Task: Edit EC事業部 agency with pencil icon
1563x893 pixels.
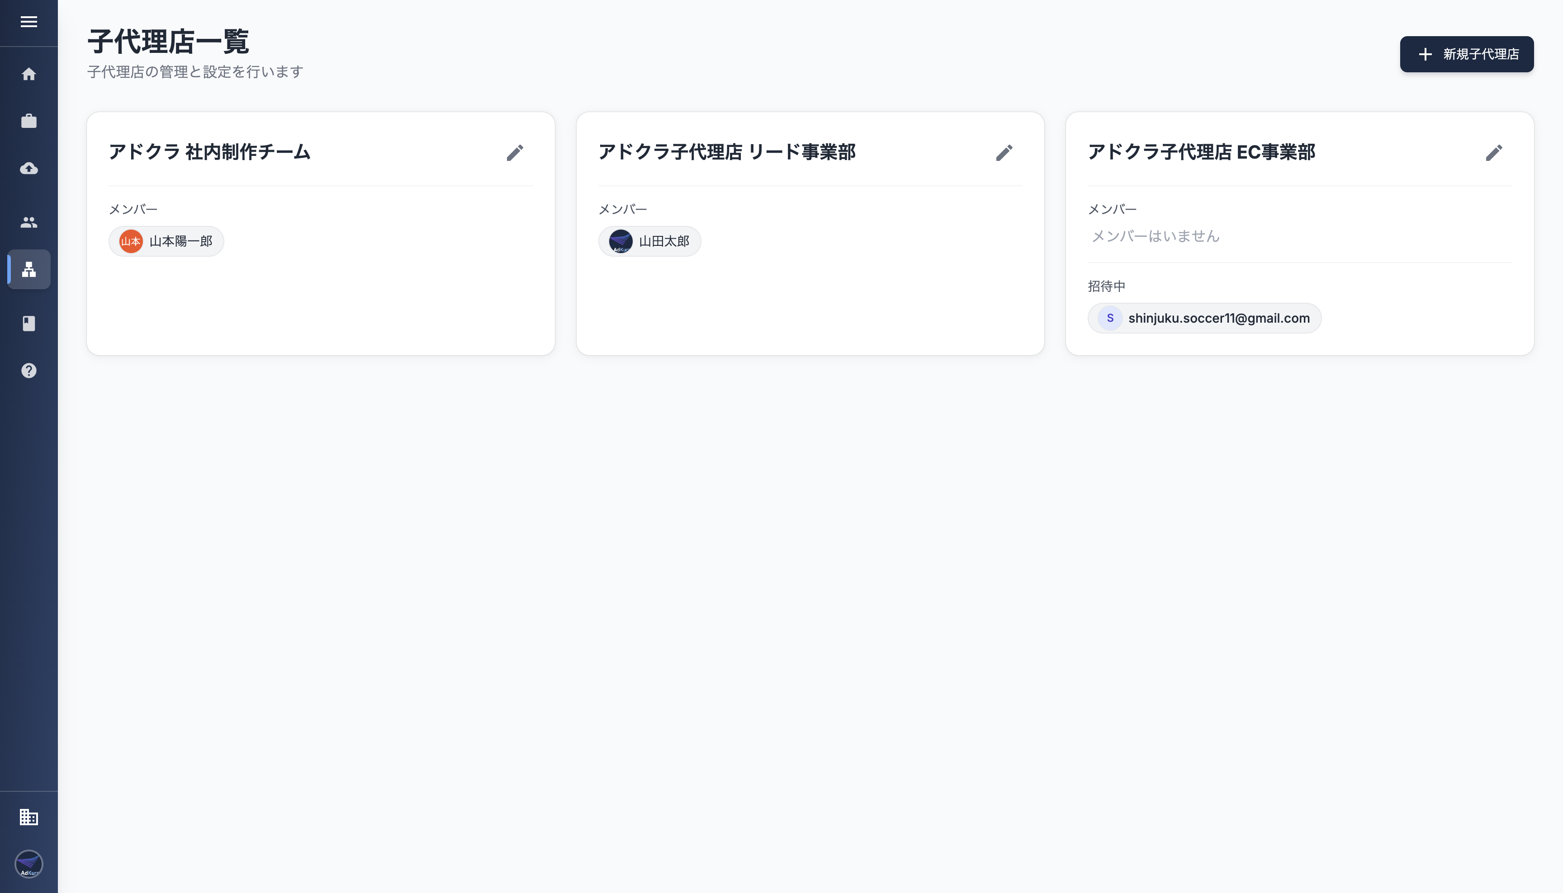Action: coord(1494,153)
